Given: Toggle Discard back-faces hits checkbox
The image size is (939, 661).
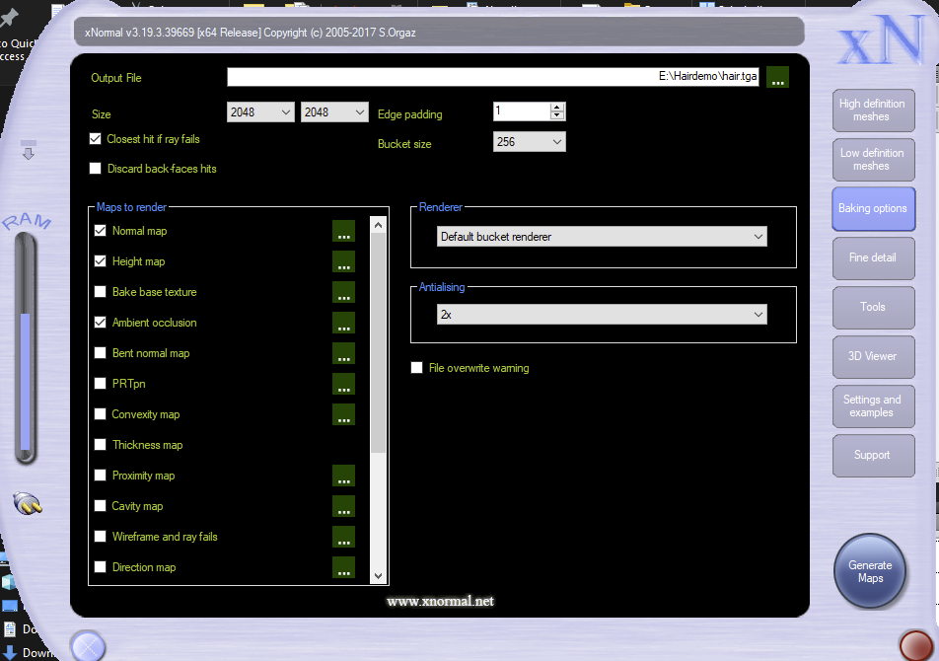Looking at the screenshot, I should [96, 169].
